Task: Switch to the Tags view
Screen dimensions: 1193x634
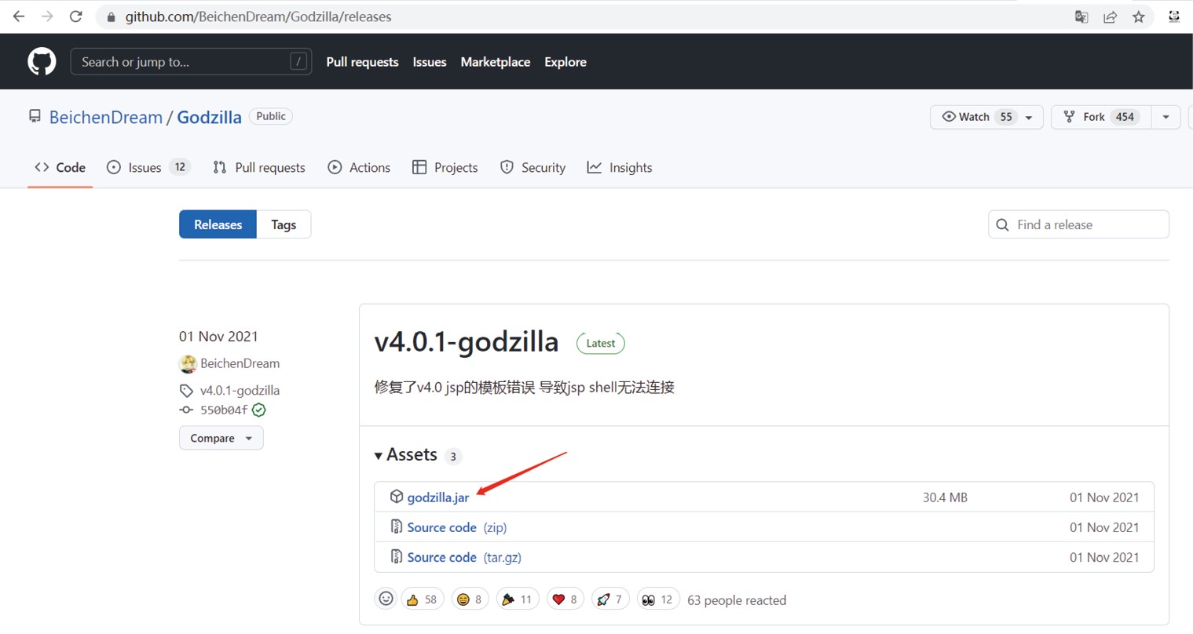Action: [x=284, y=224]
